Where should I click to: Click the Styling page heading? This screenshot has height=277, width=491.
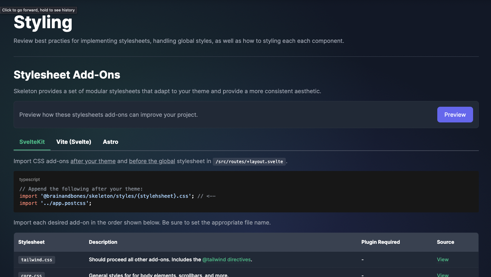tap(43, 22)
